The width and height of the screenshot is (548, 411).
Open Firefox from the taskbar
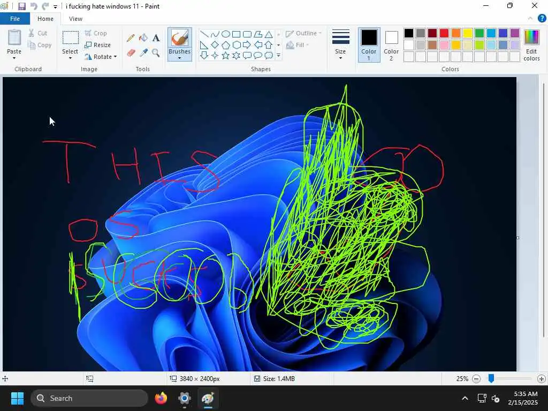(x=161, y=398)
